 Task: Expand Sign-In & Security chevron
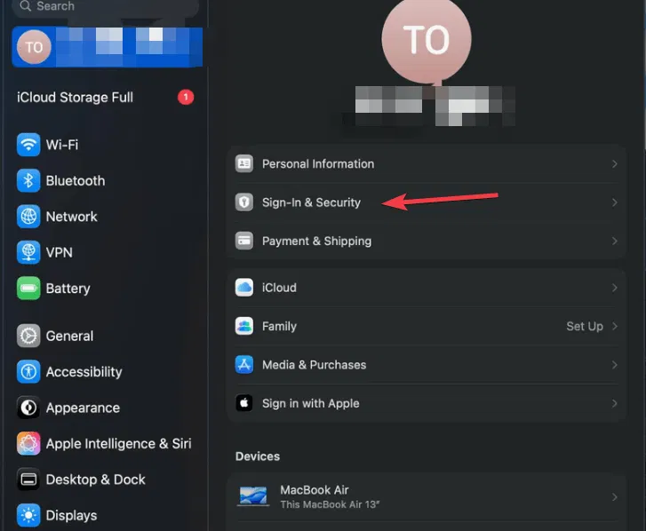(x=615, y=202)
